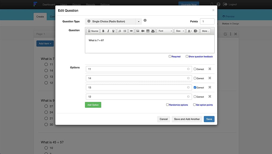Toggle bold formatting in editor toolbar
The width and height of the screenshot is (272, 154).
[x=103, y=31]
